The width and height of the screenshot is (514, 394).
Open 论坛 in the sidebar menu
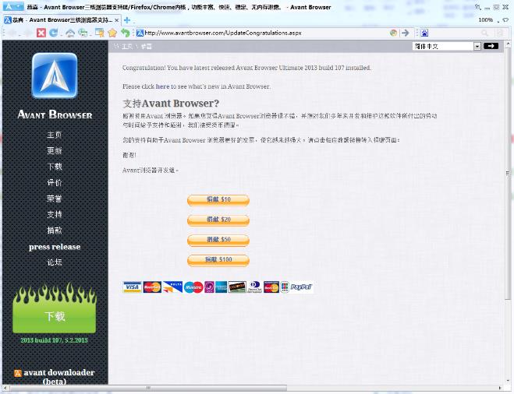pos(55,262)
